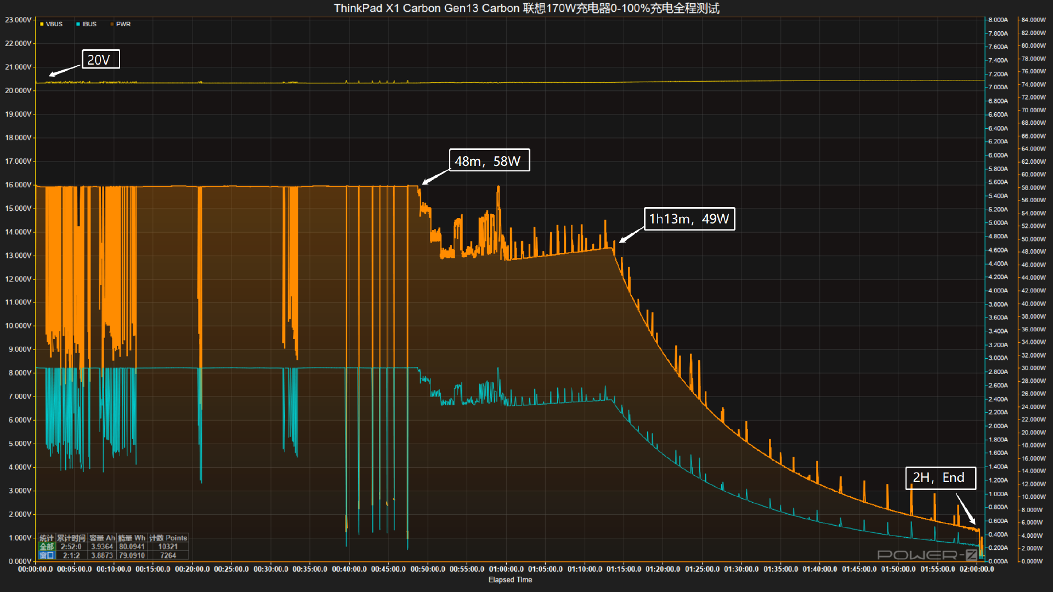The height and width of the screenshot is (592, 1053).
Task: Click the 16.000V voltage axis label
Action: (x=18, y=185)
